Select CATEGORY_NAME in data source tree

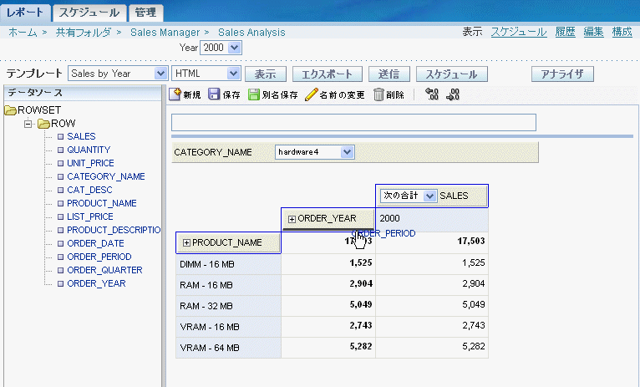pyautogui.click(x=106, y=176)
